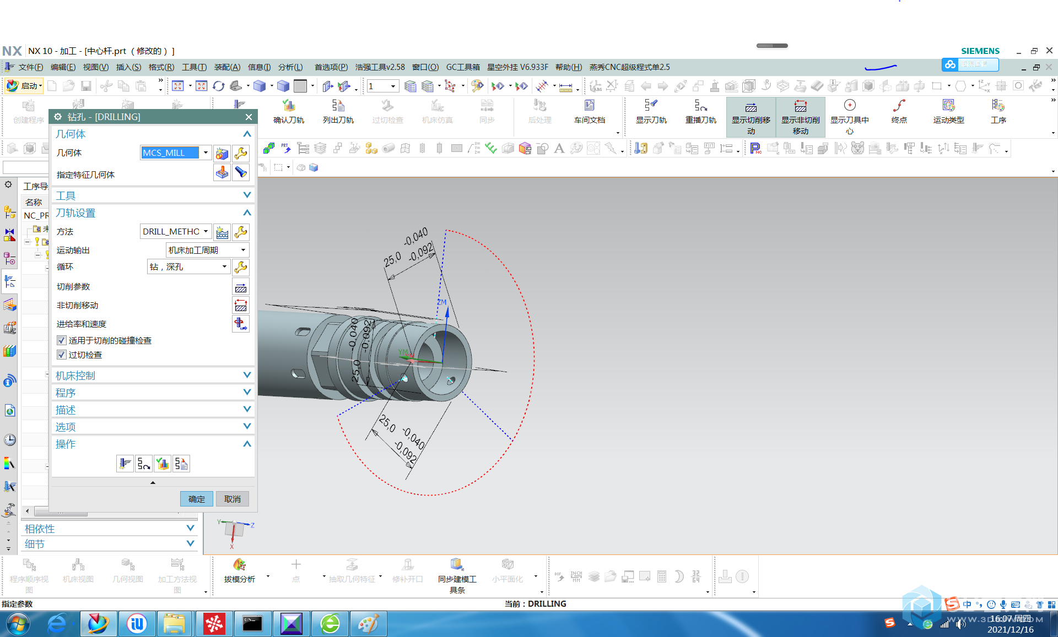
Task: Open new method icon beside DRILL_METHOD
Action: 222,232
